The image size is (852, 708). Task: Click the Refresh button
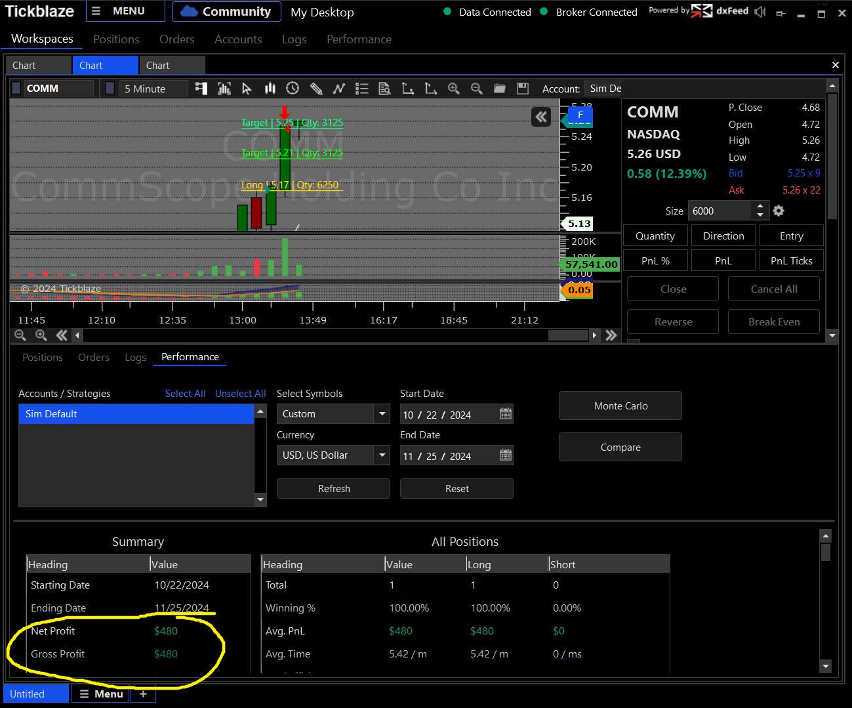pos(334,489)
